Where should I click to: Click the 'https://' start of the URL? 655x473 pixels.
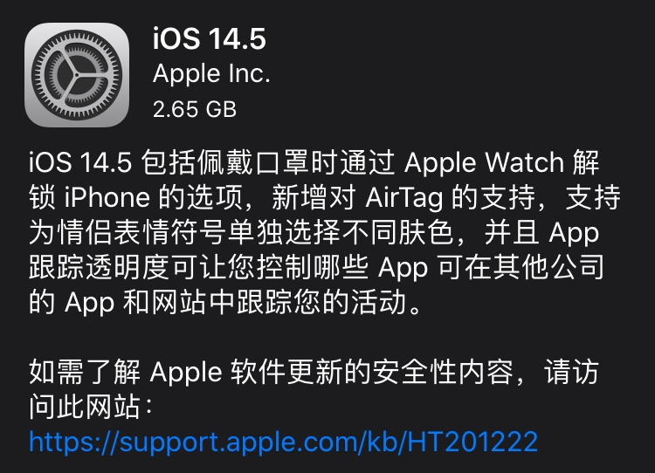click(73, 442)
